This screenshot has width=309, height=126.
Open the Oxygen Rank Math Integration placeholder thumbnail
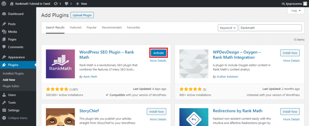[194, 64]
